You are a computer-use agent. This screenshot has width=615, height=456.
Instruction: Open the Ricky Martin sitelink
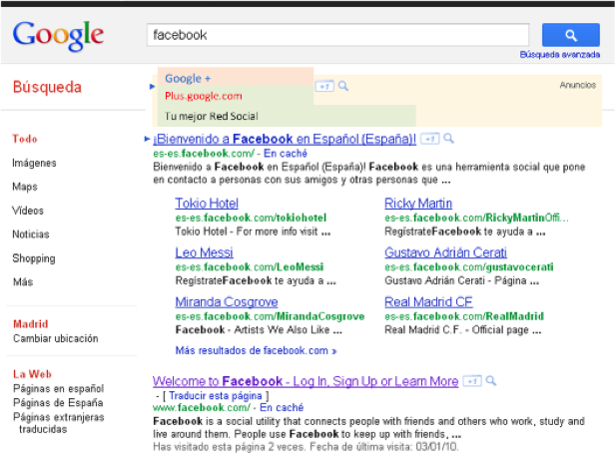pos(418,204)
